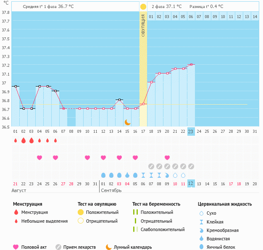Click the 'Половой акт' heart legend icon
The height and width of the screenshot is (250, 263).
coord(16,247)
